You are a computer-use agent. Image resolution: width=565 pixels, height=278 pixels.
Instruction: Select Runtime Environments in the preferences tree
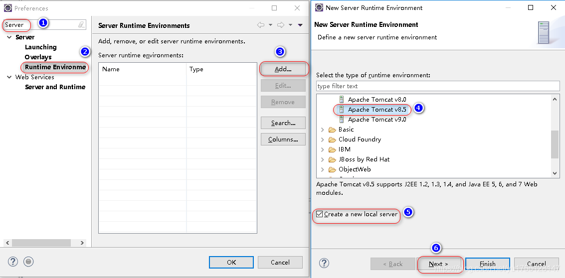click(55, 67)
